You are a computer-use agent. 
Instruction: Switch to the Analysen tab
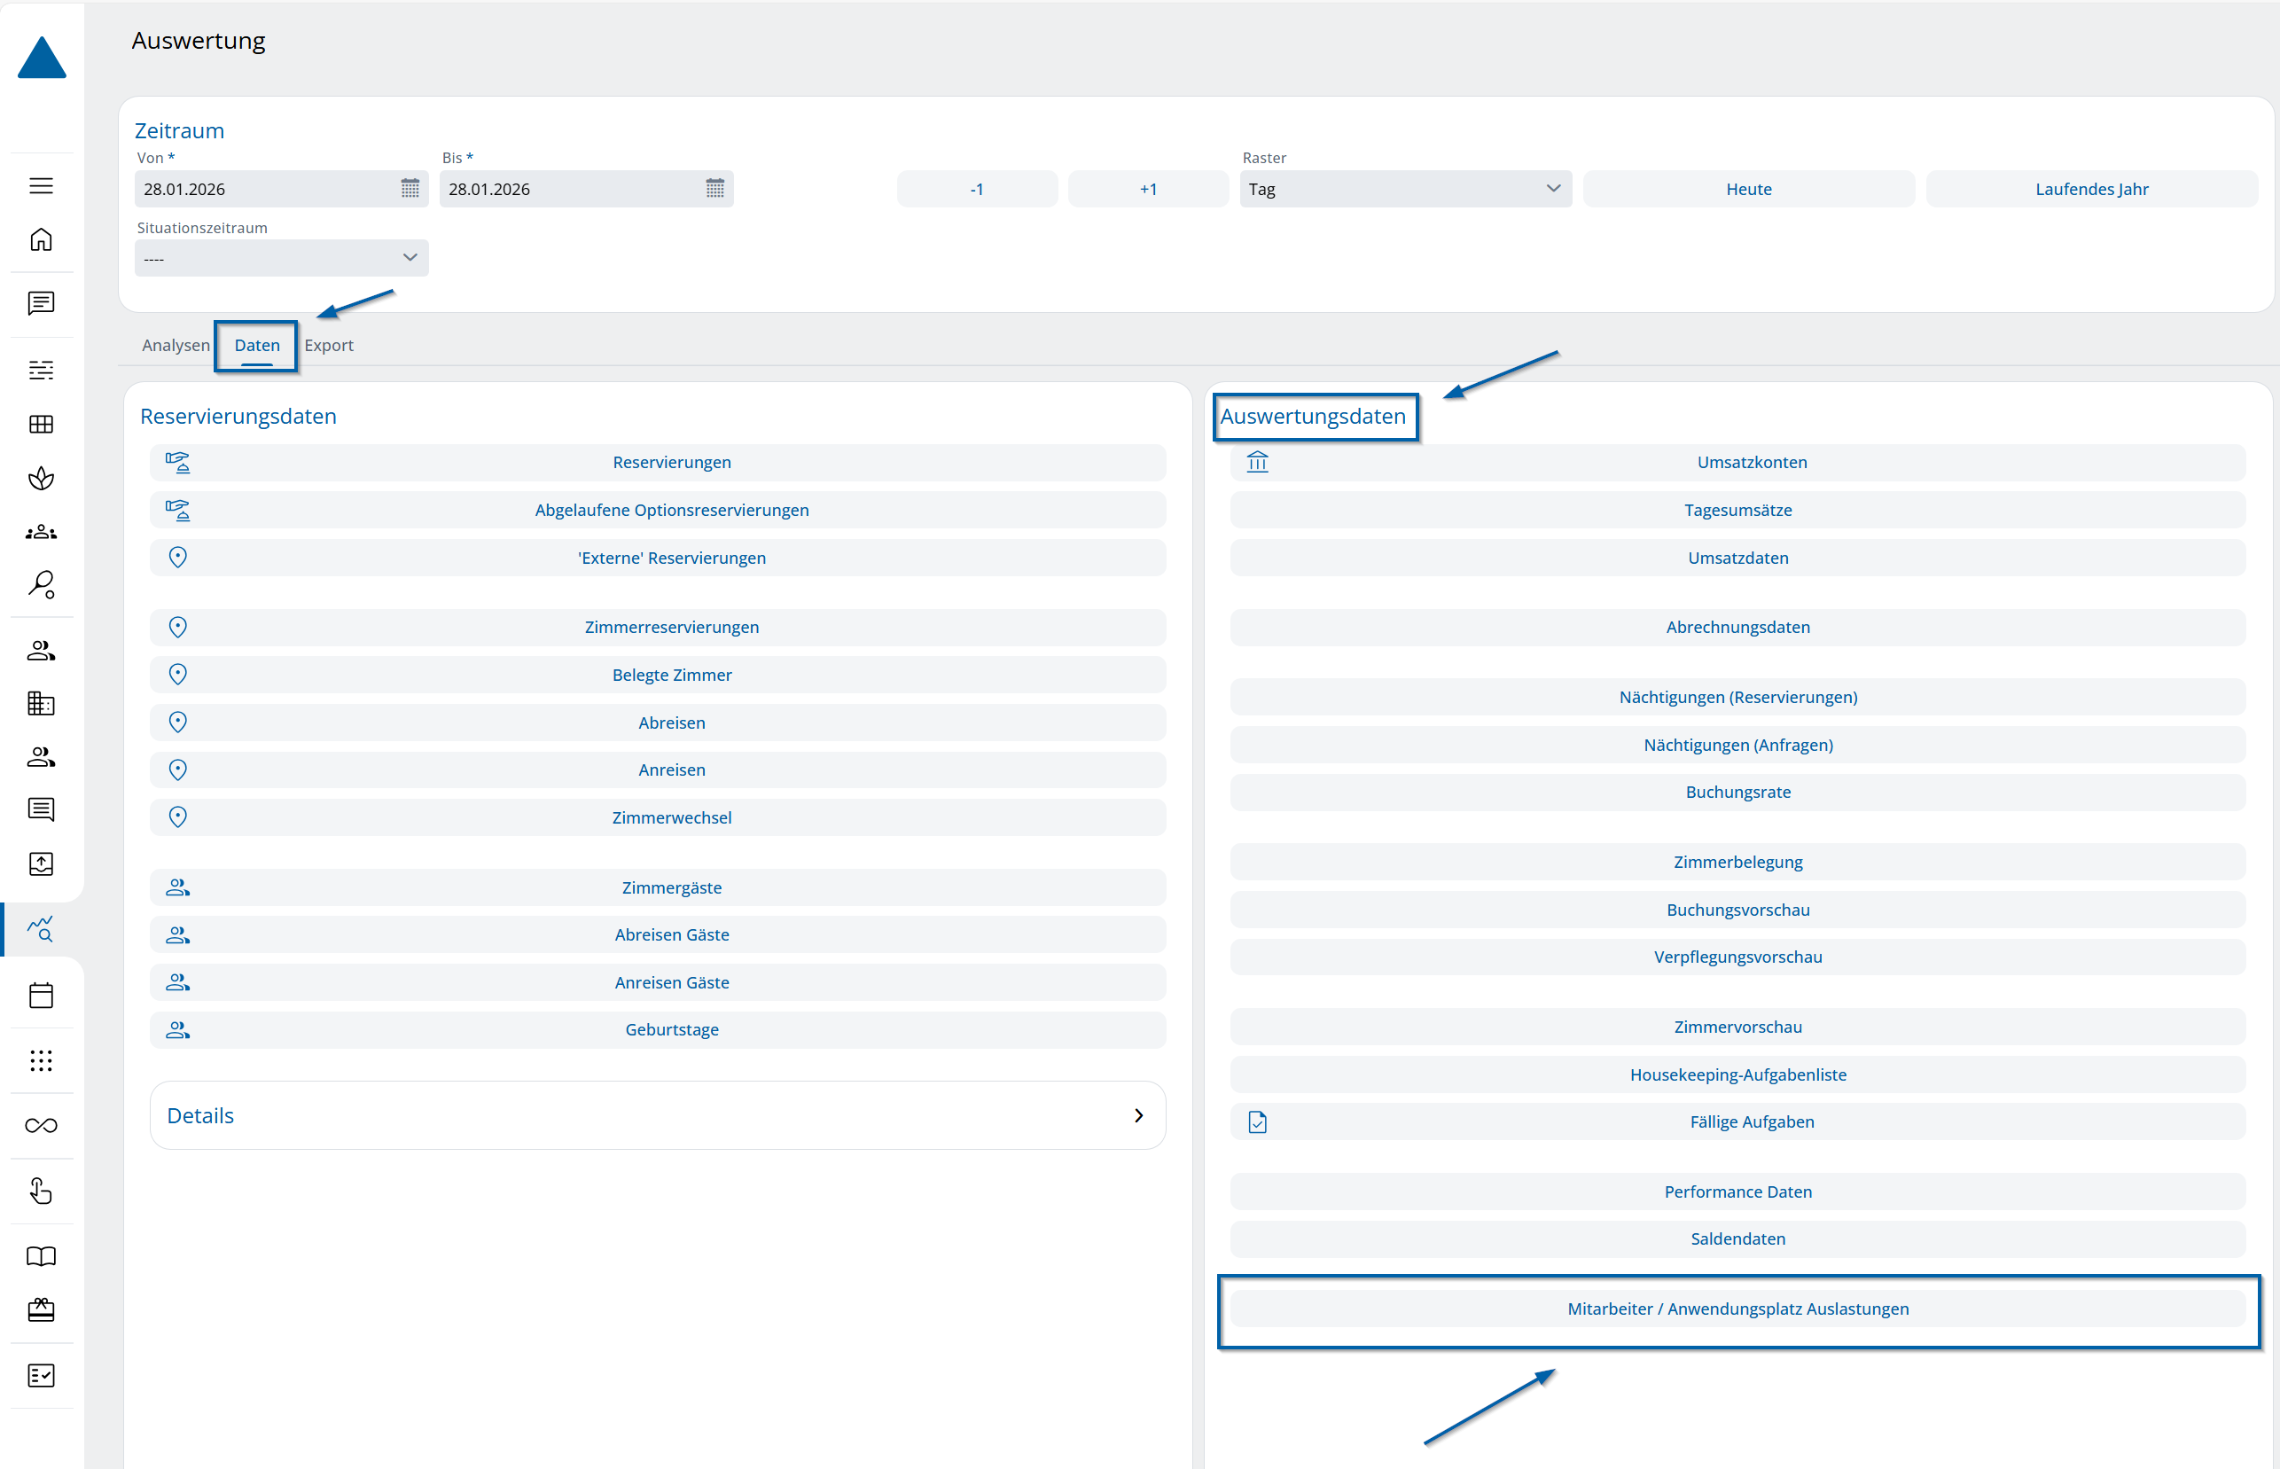coord(176,346)
